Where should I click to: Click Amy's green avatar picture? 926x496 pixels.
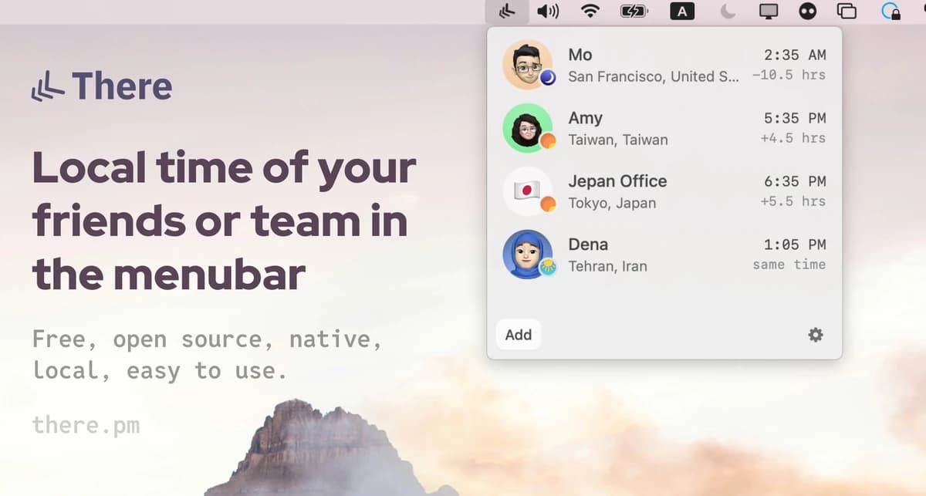pyautogui.click(x=527, y=127)
